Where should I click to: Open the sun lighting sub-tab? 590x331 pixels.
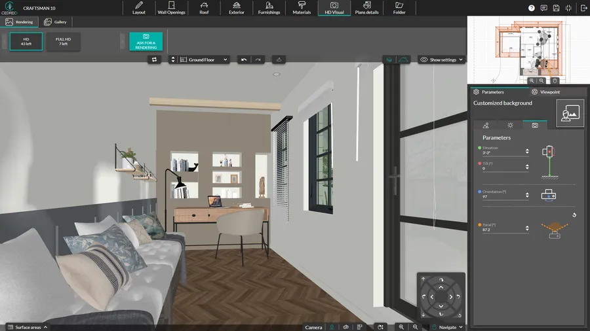(510, 126)
